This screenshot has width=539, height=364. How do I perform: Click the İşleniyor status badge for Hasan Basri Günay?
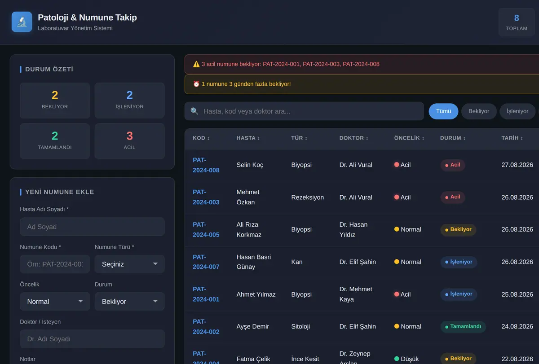click(459, 262)
